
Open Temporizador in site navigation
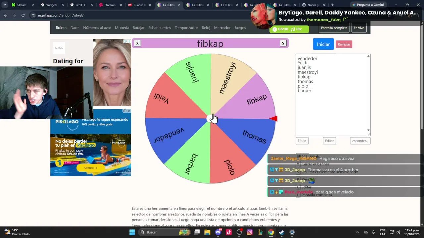click(x=186, y=28)
